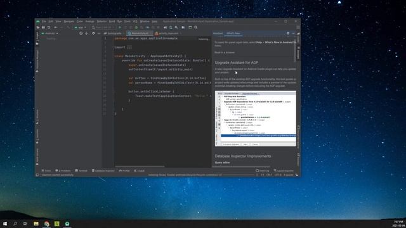Open the Android project view dropdown
Image resolution: width=406 pixels, height=228 pixels.
pyautogui.click(x=50, y=34)
